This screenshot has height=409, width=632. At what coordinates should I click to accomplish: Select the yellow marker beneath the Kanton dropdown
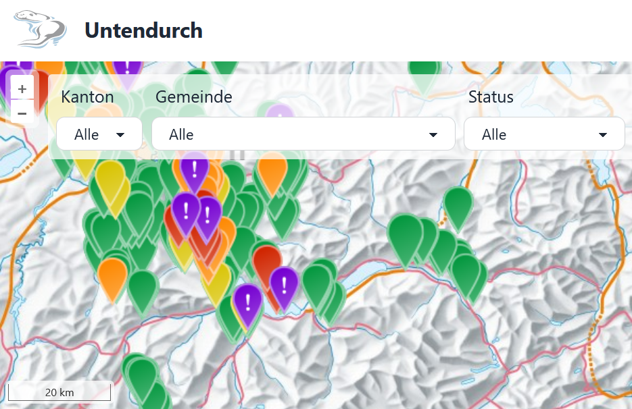click(110, 179)
